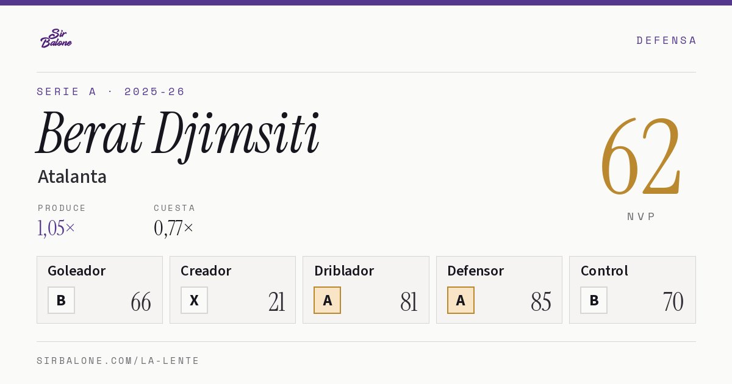Click the Serie A 2025-26 heading

pos(111,91)
